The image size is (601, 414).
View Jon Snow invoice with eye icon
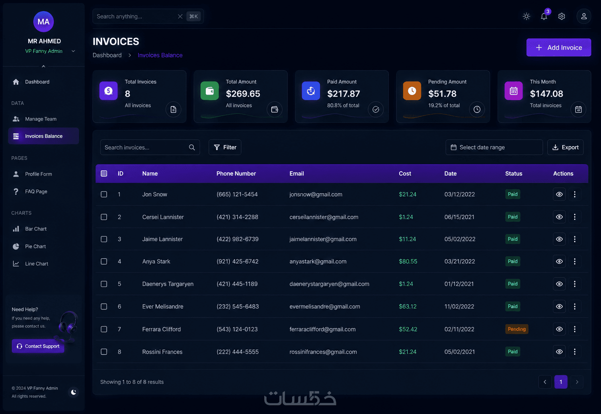559,194
